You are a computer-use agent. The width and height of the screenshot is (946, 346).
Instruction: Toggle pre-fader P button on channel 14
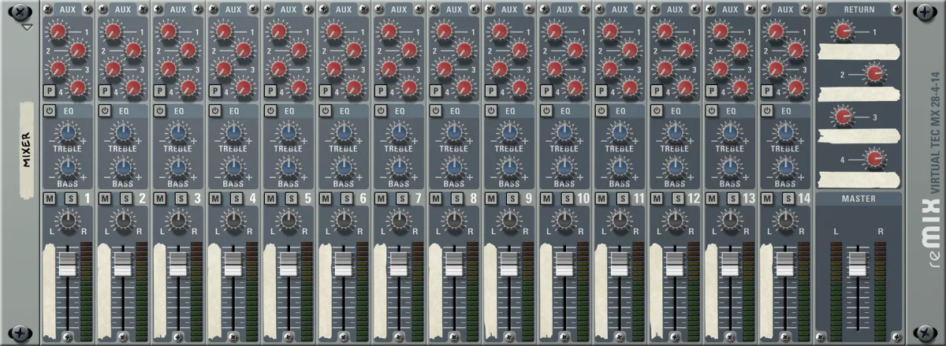767,90
